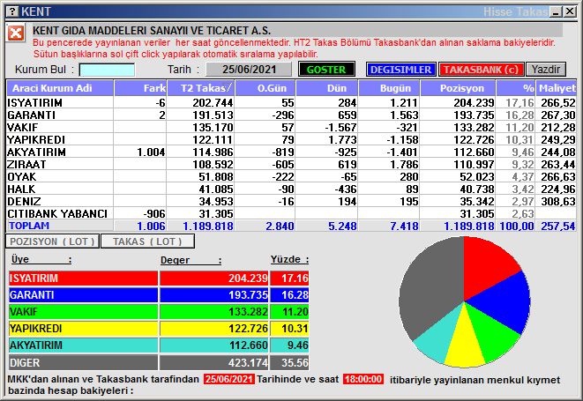Click the red ISYATIRIM legend bar
The width and height of the screenshot is (583, 401).
83,278
